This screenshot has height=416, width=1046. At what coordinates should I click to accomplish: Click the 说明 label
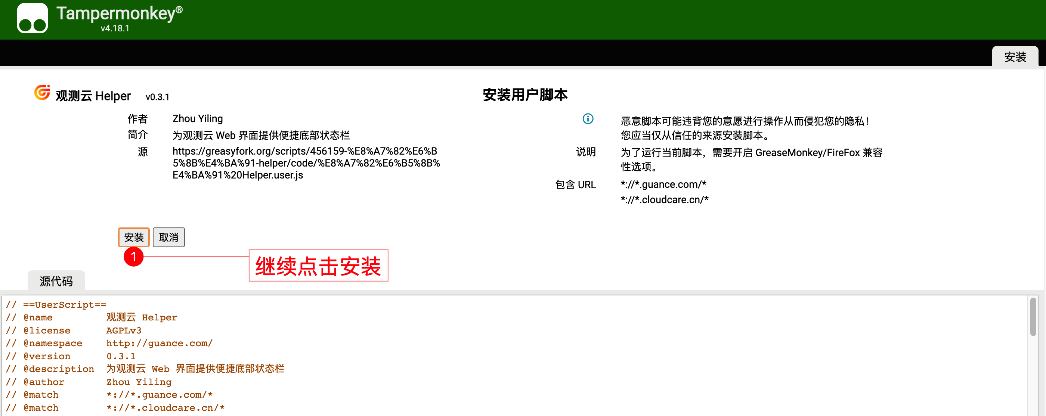(x=585, y=152)
